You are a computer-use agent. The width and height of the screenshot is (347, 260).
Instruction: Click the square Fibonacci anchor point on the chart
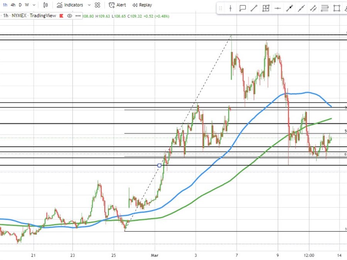159,165
